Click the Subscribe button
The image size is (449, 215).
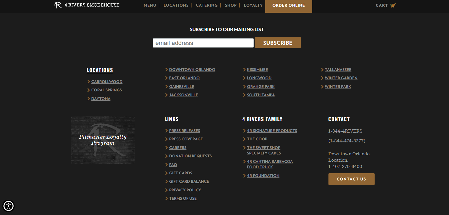click(x=277, y=43)
